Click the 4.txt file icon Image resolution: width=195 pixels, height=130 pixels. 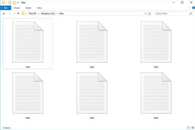(28, 93)
